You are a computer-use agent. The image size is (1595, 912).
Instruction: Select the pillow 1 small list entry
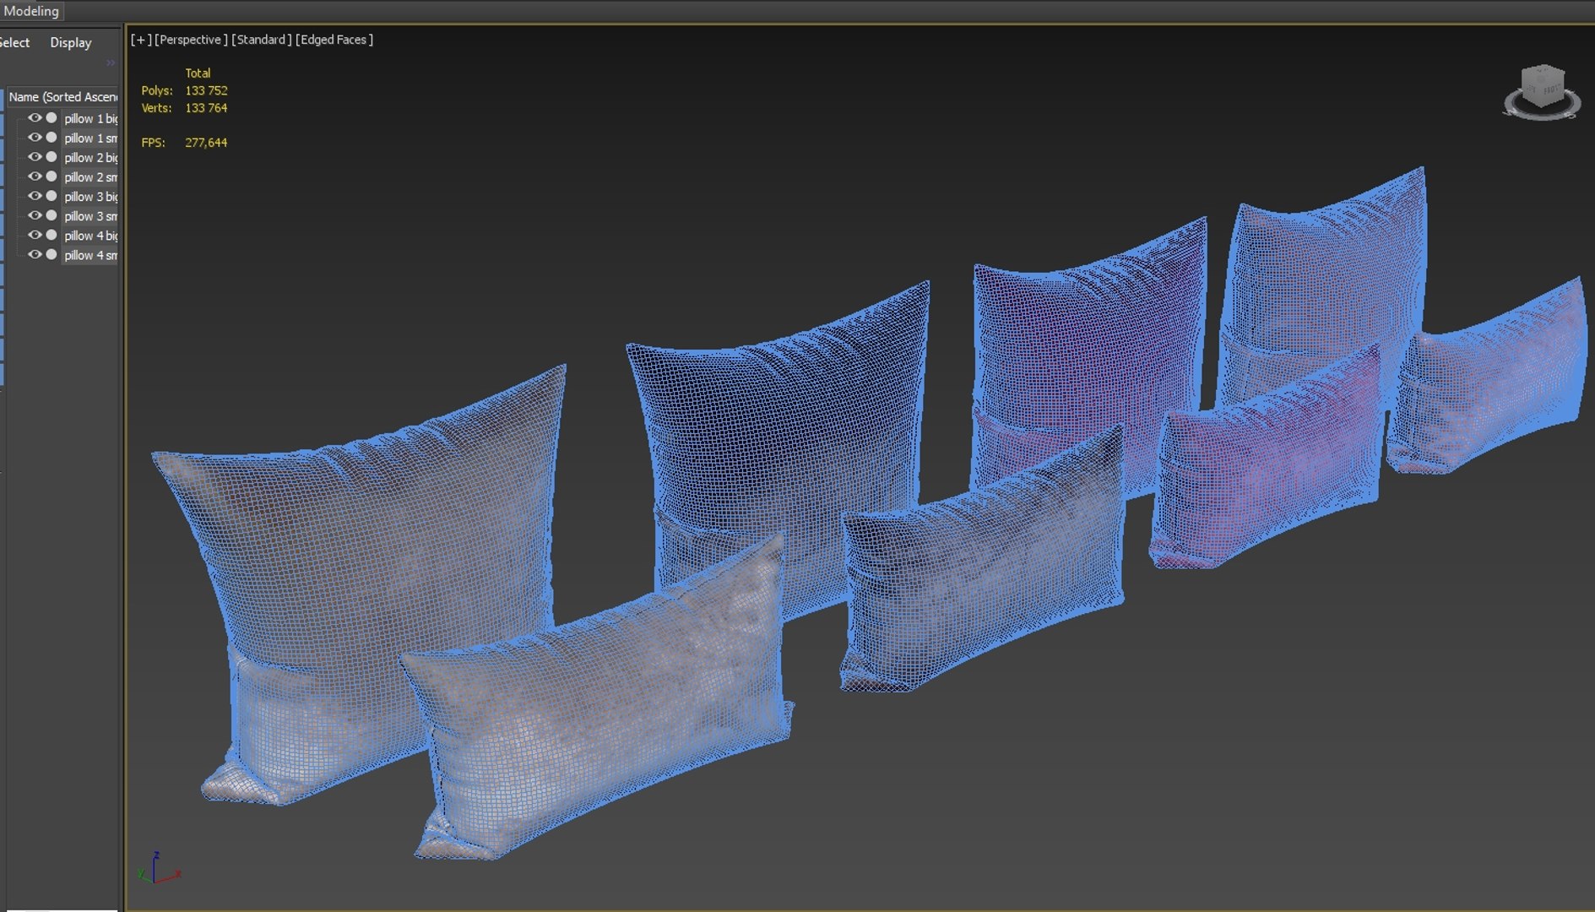tap(90, 138)
